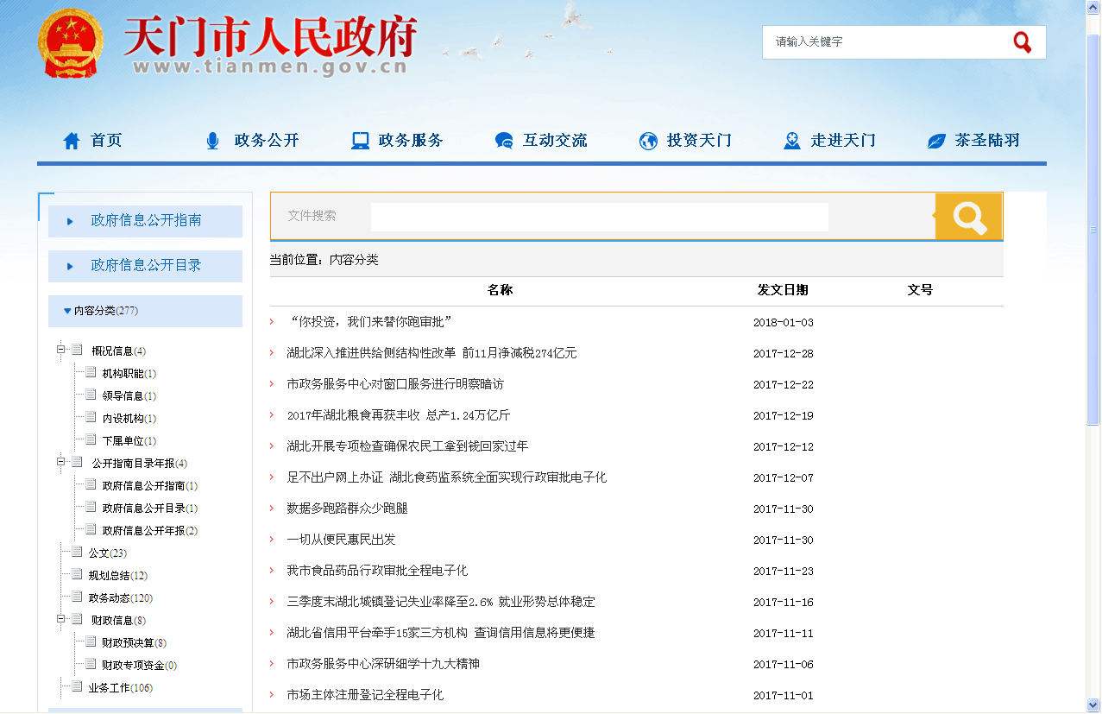Click the chat bubble icon beside 互动交流

[x=504, y=141]
